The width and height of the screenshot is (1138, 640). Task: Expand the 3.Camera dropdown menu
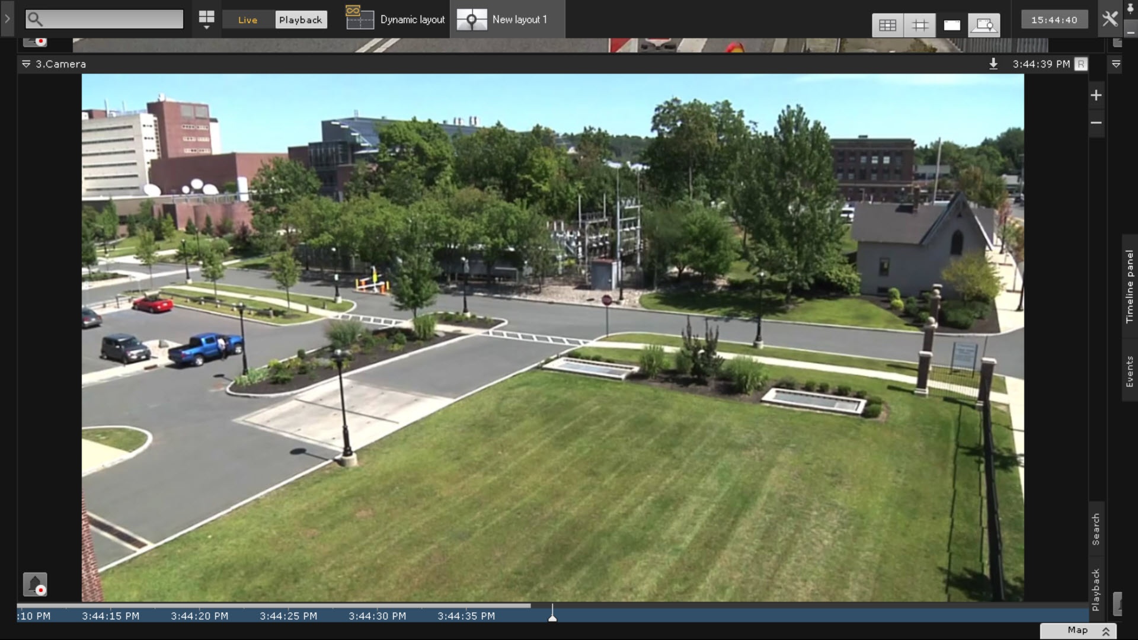[26, 64]
